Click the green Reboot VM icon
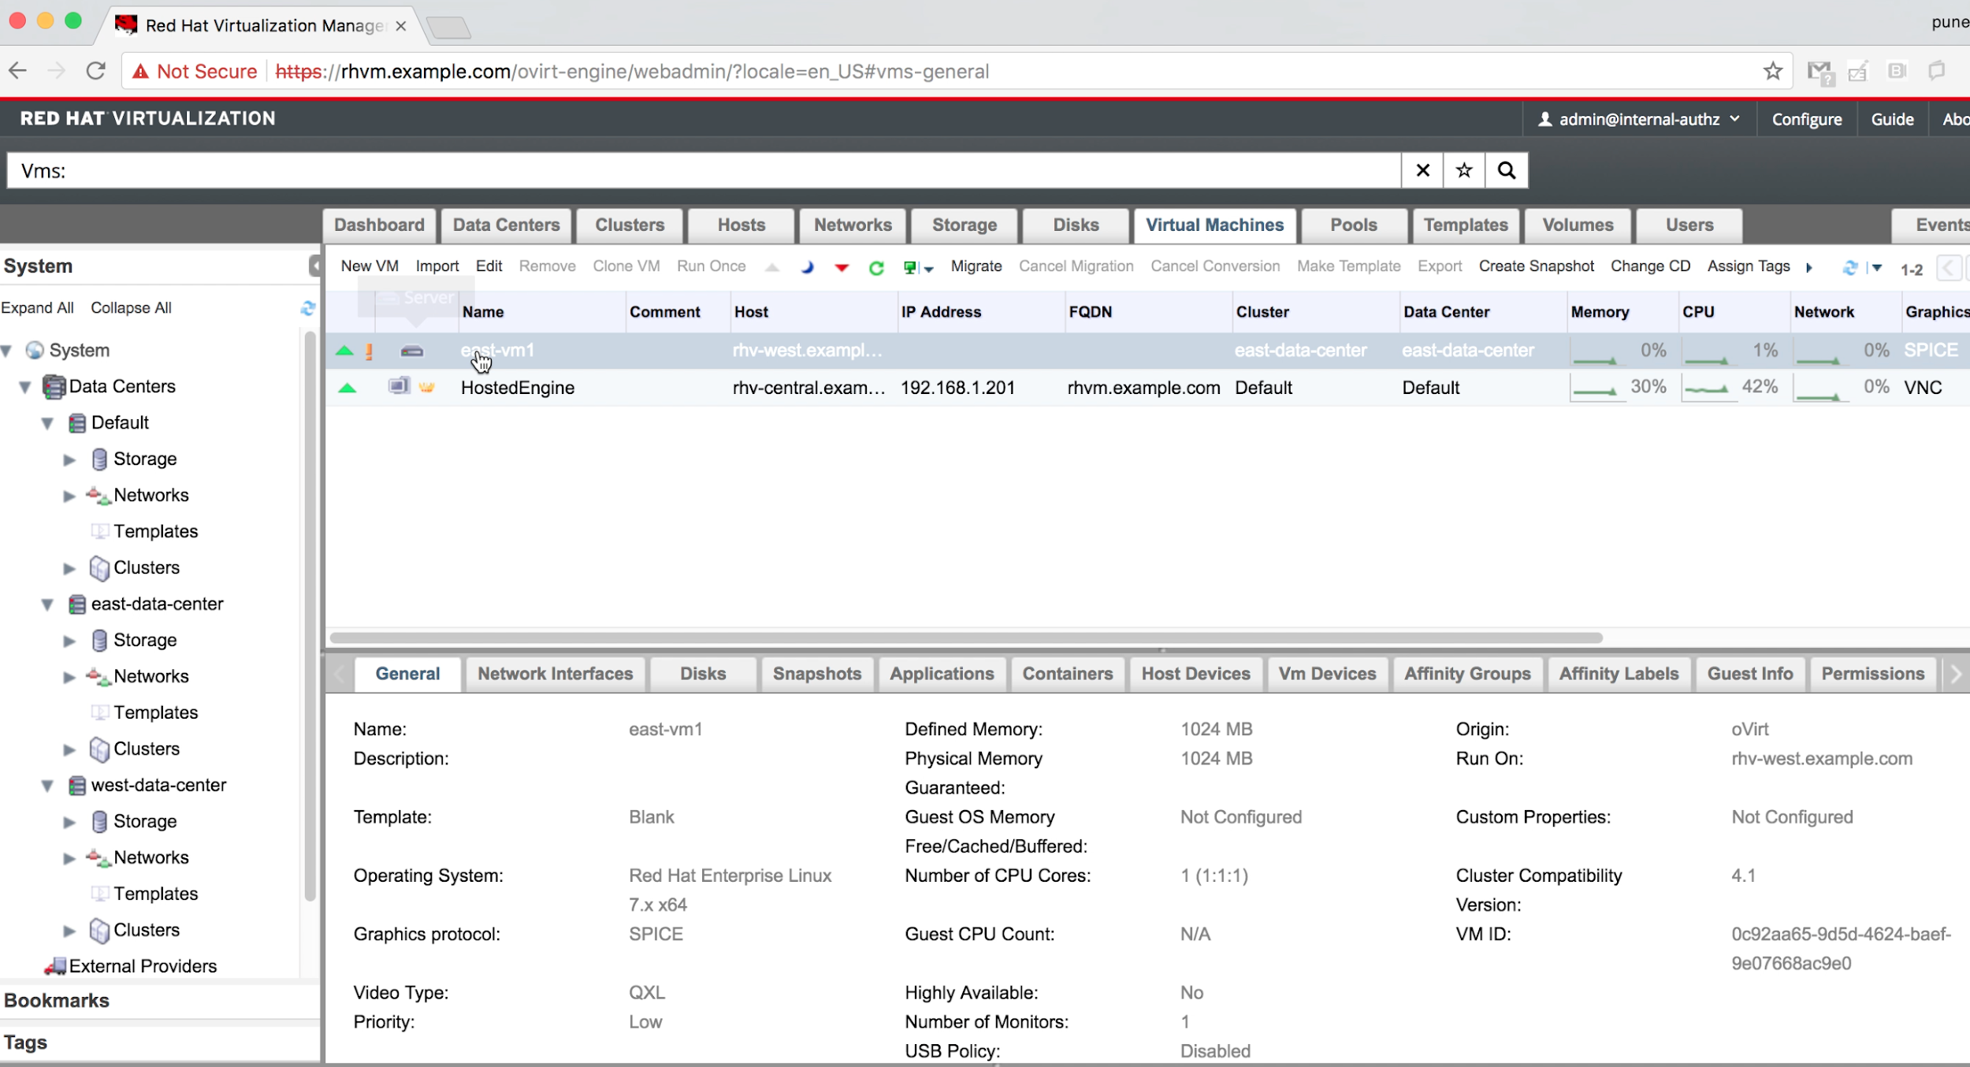Screen dimensions: 1970x1067 pos(876,268)
